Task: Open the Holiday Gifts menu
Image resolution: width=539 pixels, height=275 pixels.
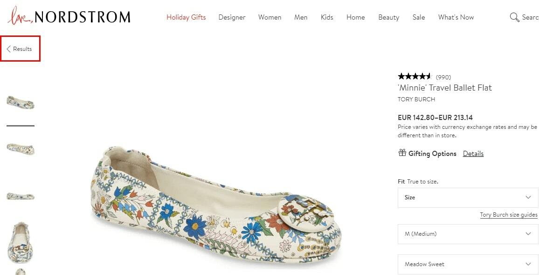Action: pyautogui.click(x=186, y=17)
